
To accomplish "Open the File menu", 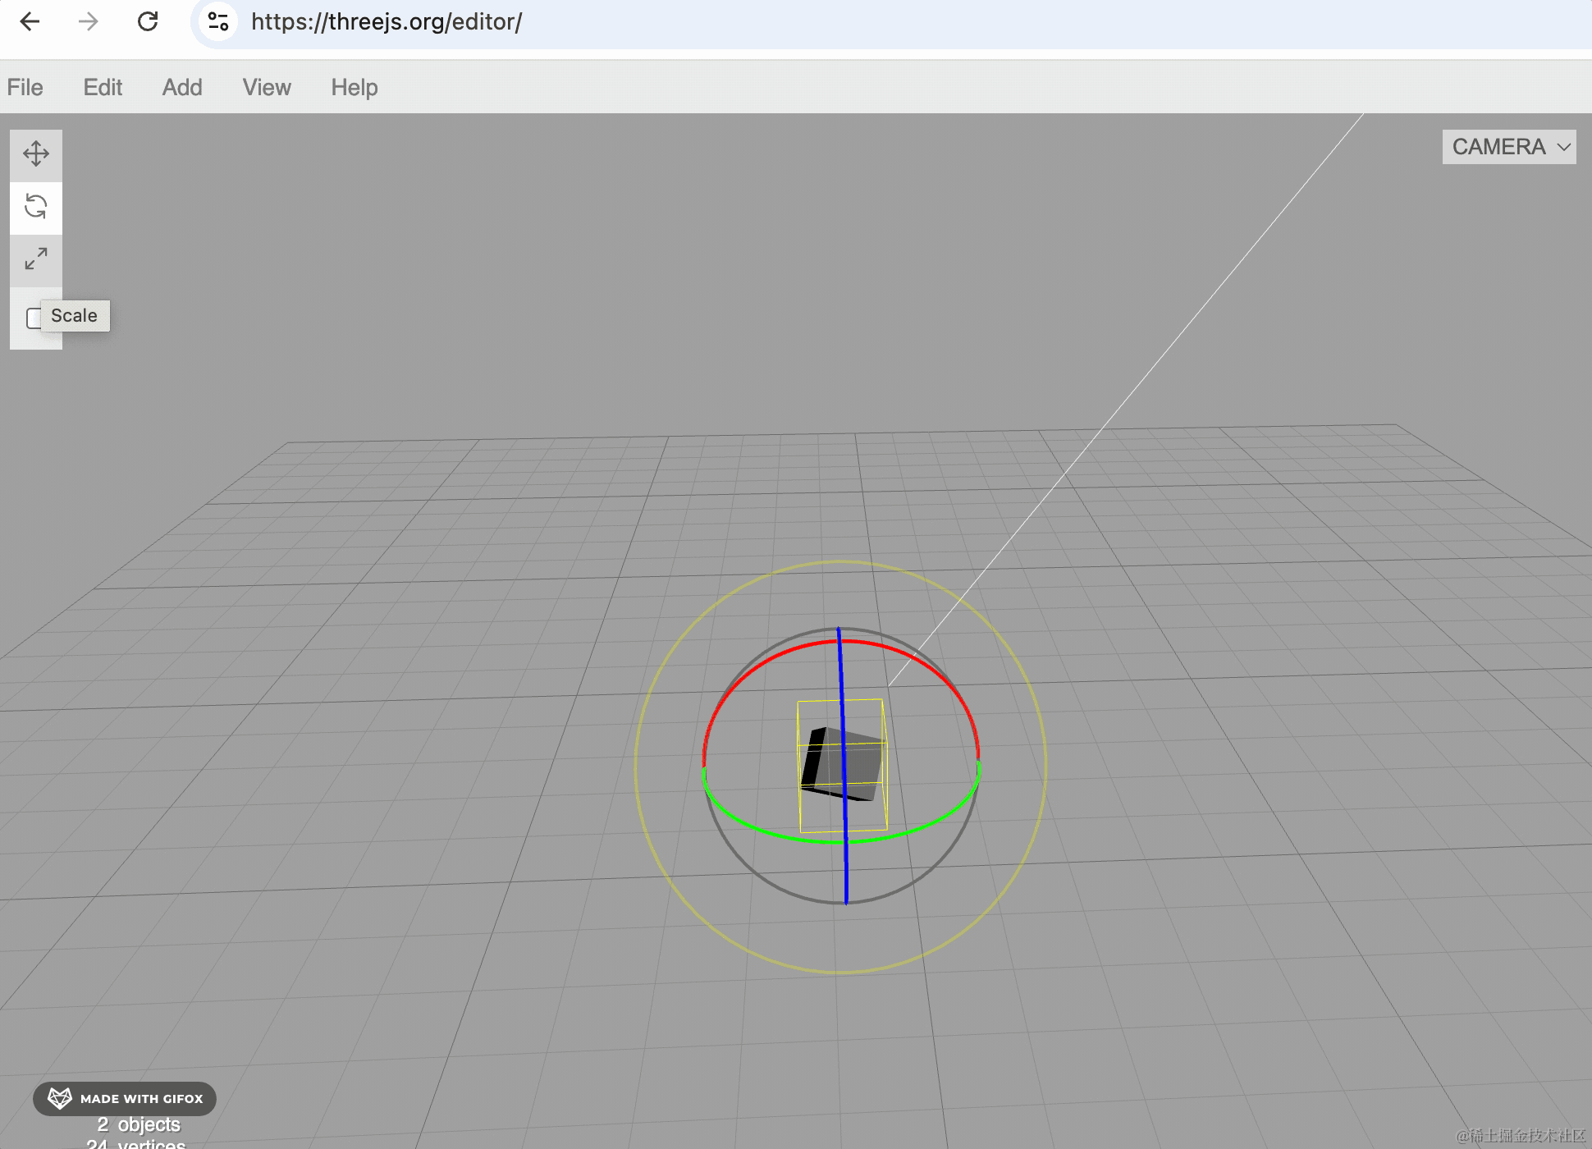I will pos(25,87).
